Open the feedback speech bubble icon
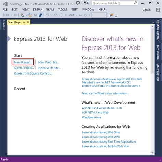162x162 pixels. click(x=78, y=3)
